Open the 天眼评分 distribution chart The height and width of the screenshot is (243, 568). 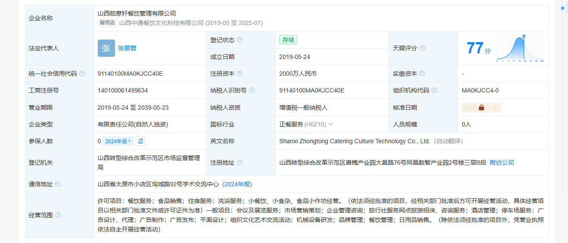pyautogui.click(x=520, y=48)
